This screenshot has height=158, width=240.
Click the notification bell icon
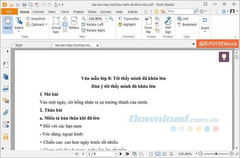click(224, 12)
